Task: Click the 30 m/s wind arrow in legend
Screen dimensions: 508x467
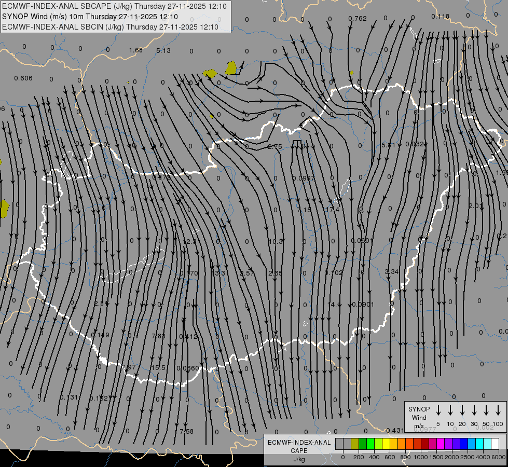Action: tap(474, 410)
